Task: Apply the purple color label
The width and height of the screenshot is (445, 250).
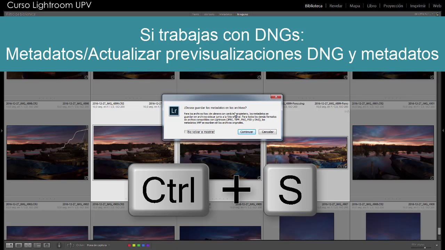Action: [148, 245]
